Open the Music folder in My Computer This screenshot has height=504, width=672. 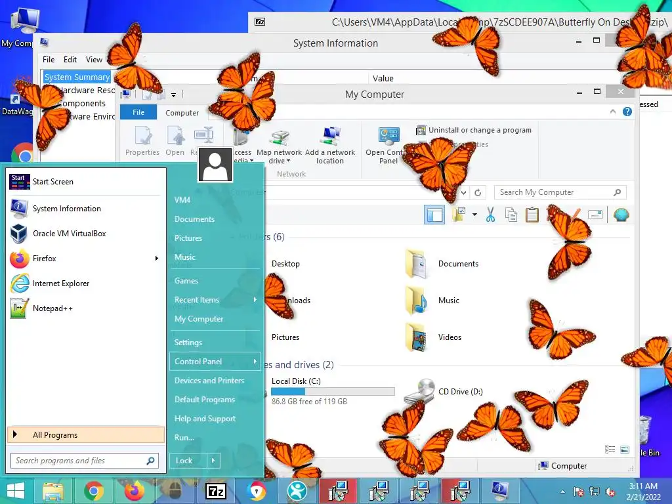pos(433,301)
